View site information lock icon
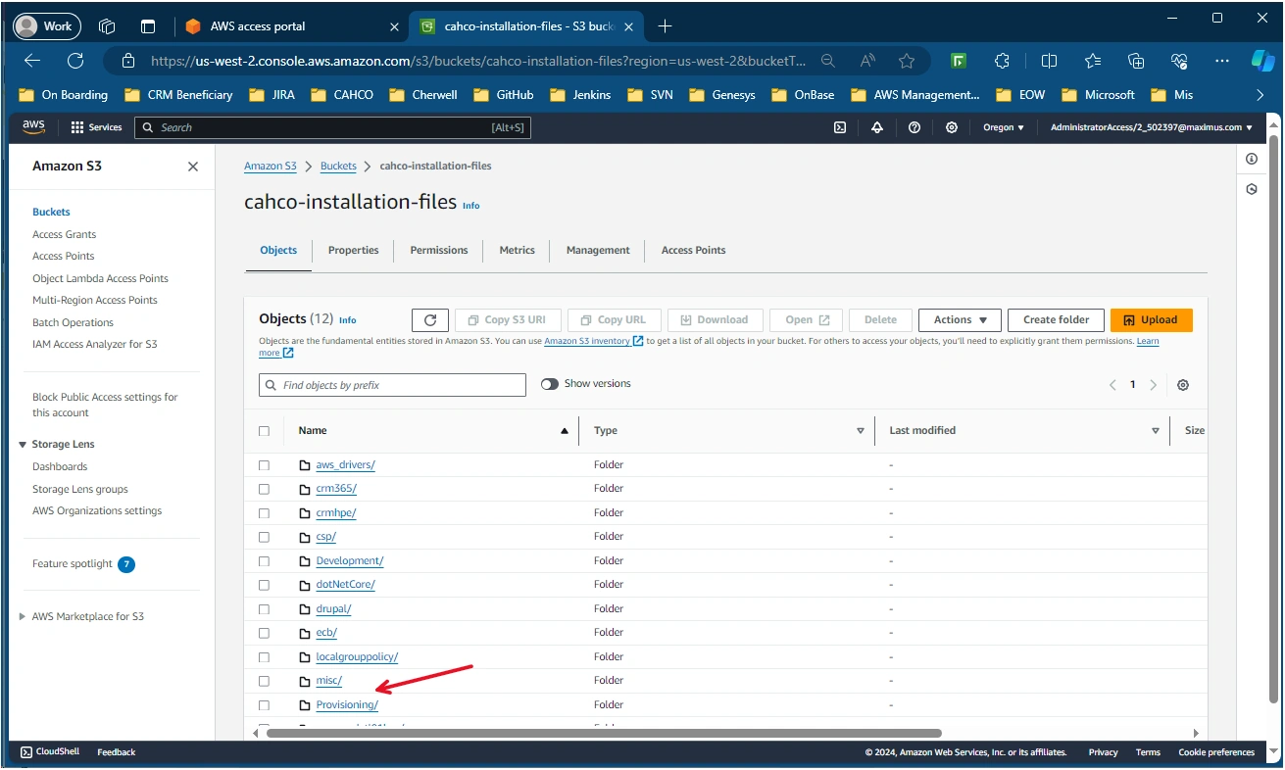1285x770 pixels. [127, 61]
